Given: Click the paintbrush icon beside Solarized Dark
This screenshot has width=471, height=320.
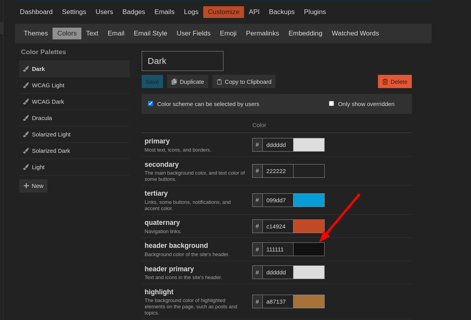Looking at the screenshot, I should [26, 150].
